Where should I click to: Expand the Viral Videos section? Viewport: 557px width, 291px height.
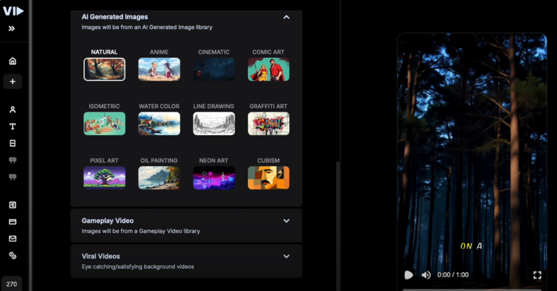tap(286, 256)
